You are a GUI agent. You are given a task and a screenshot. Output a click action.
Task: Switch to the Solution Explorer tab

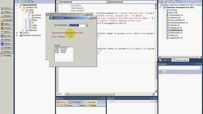[x=180, y=60]
